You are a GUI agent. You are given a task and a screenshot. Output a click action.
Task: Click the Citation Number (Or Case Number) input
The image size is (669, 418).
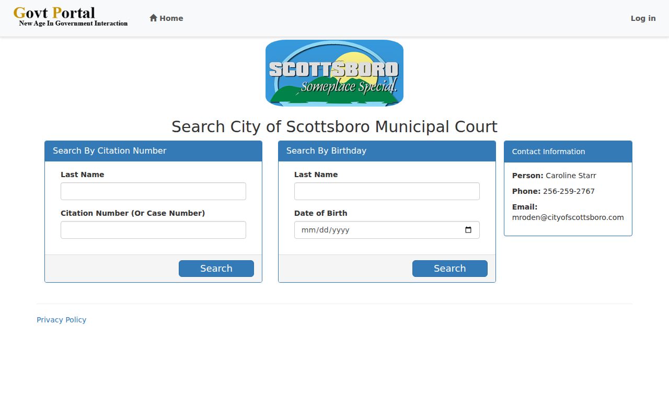click(153, 230)
